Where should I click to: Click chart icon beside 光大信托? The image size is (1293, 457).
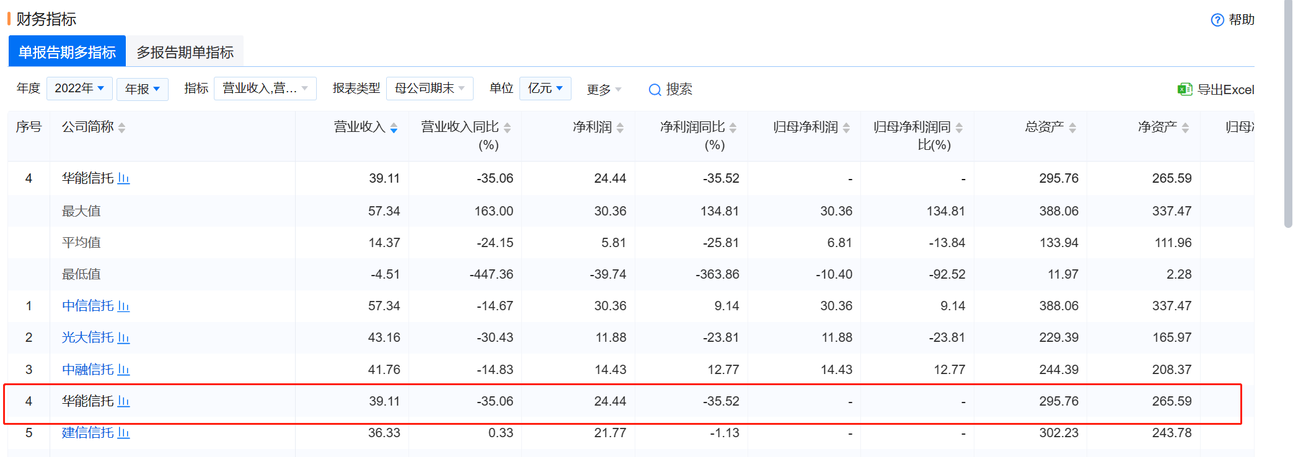(x=123, y=337)
